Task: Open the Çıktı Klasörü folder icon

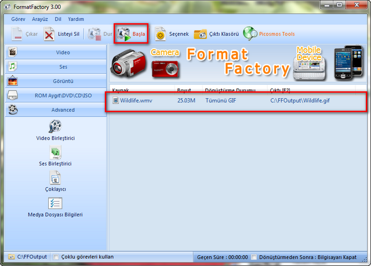Action: 200,34
